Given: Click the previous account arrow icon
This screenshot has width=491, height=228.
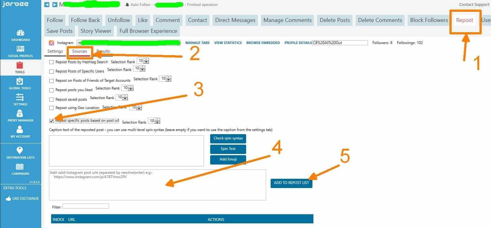Looking at the screenshot, I should click(x=47, y=5).
